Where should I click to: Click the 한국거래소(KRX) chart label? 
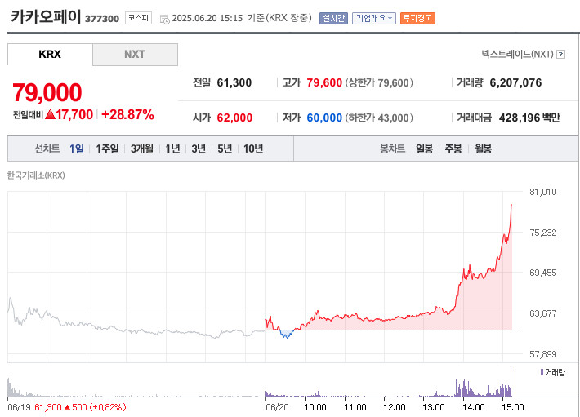coord(36,175)
